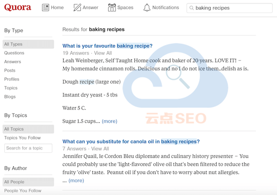The width and height of the screenshot is (277, 195).
Task: Open the '7 Answers' link
Action: [x=74, y=149]
